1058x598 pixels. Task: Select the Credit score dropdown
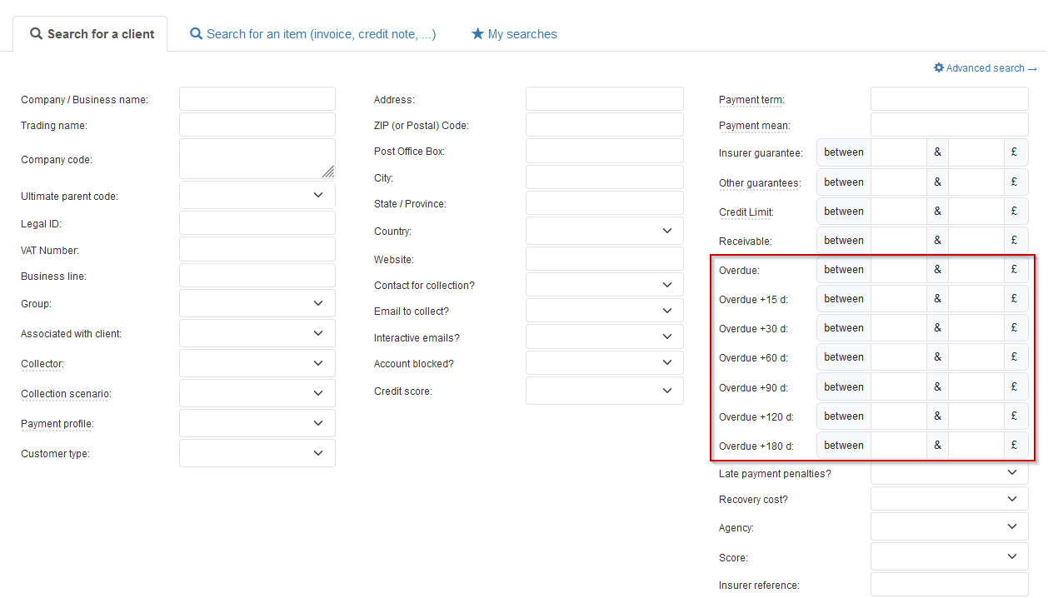point(604,391)
